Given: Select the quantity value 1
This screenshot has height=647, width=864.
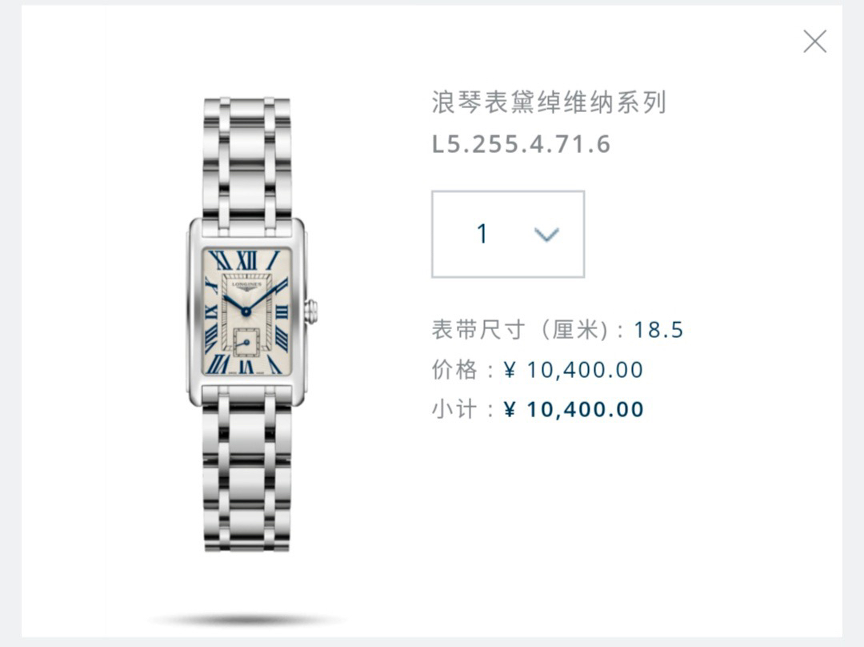Looking at the screenshot, I should tap(482, 233).
